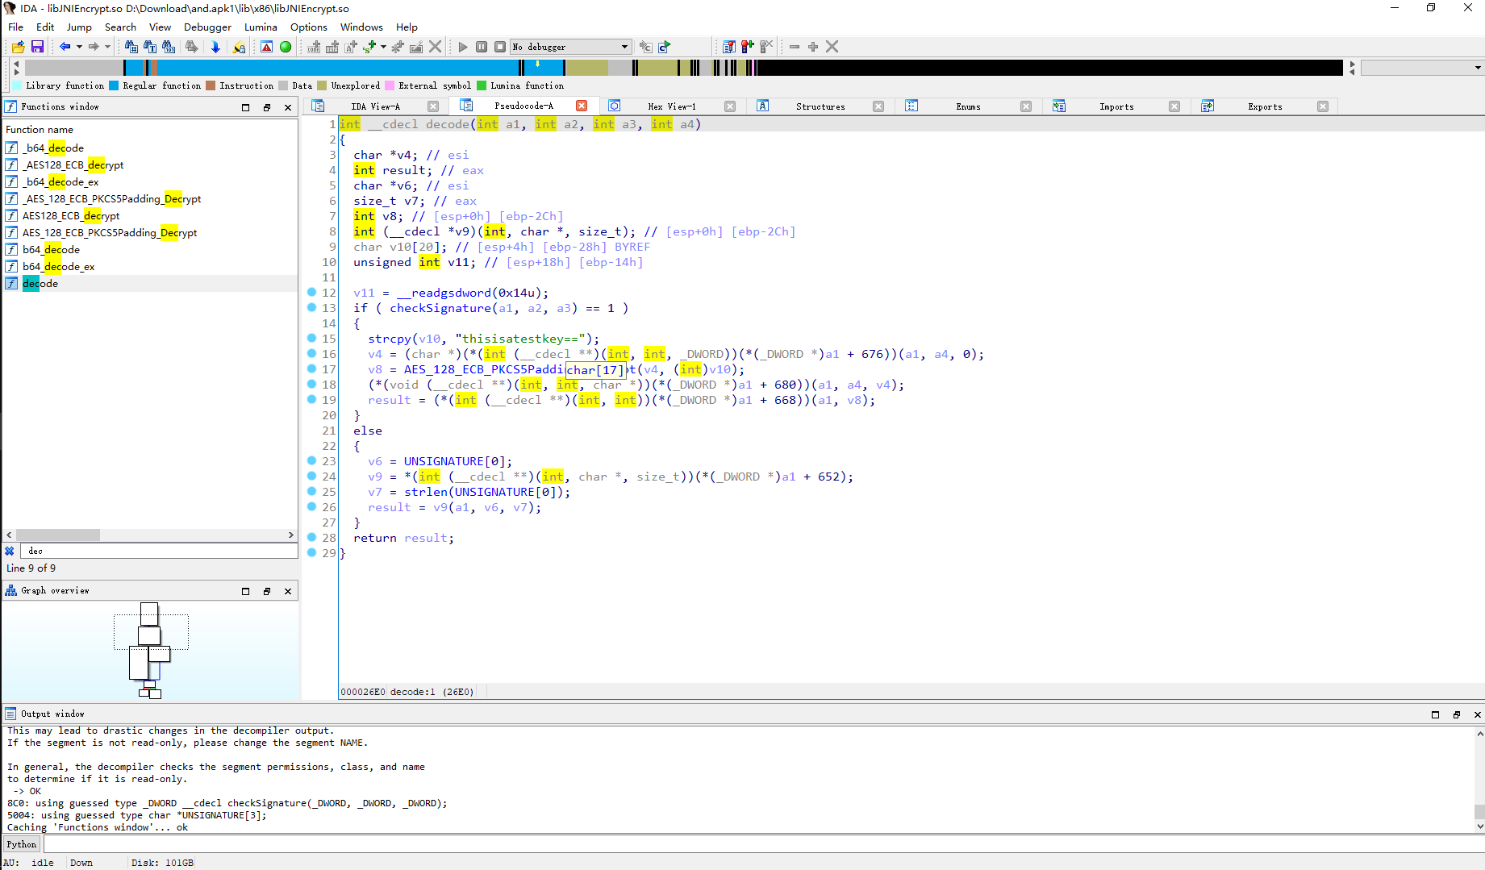Click the breakpoint list icon
The image size is (1485, 870).
[728, 47]
